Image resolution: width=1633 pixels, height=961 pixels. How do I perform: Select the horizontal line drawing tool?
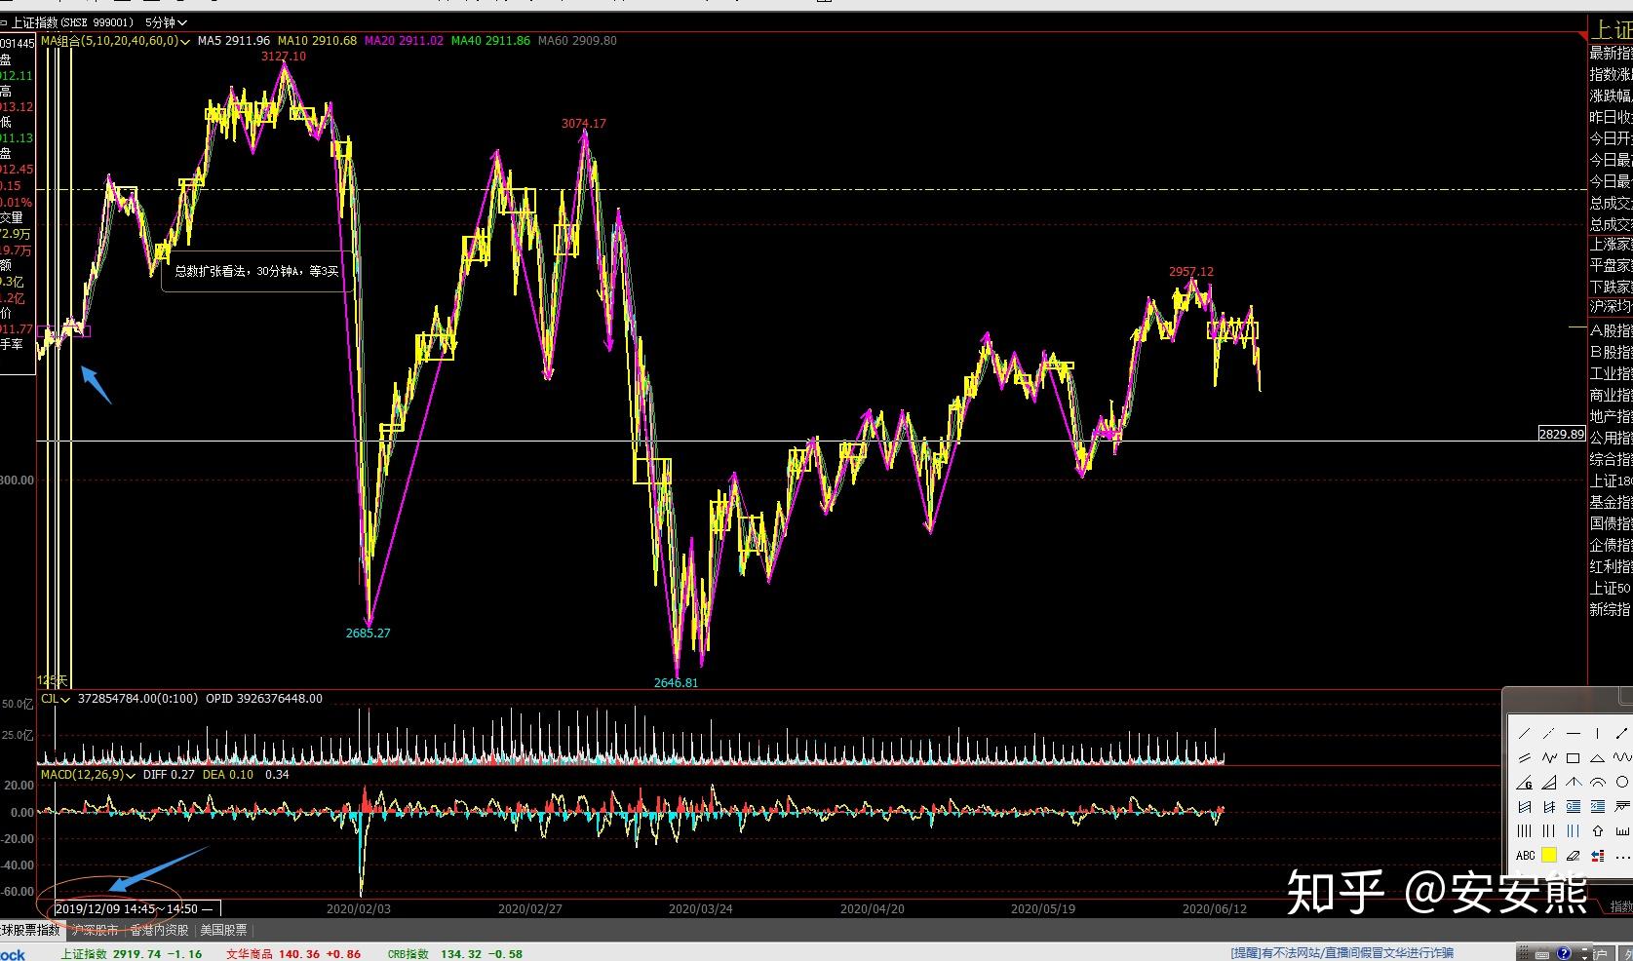click(1574, 733)
